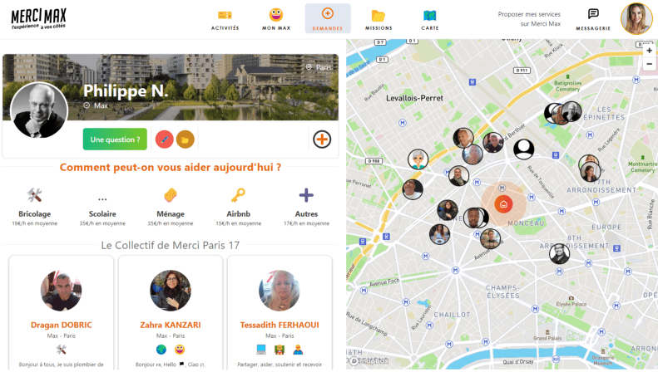Image resolution: width=658 pixels, height=372 pixels.
Task: Click the map marker near Les Épinettes
Action: (571, 112)
